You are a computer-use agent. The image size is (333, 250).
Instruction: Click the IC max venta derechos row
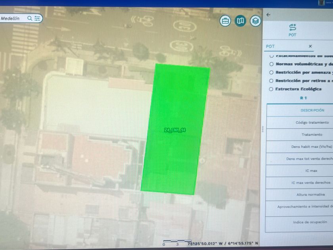[x=299, y=183]
